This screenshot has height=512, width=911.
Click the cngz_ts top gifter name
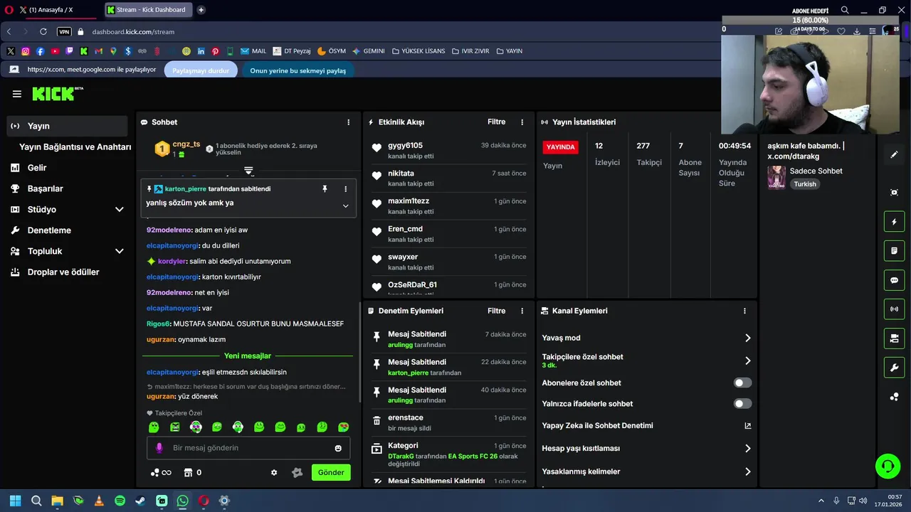(186, 144)
